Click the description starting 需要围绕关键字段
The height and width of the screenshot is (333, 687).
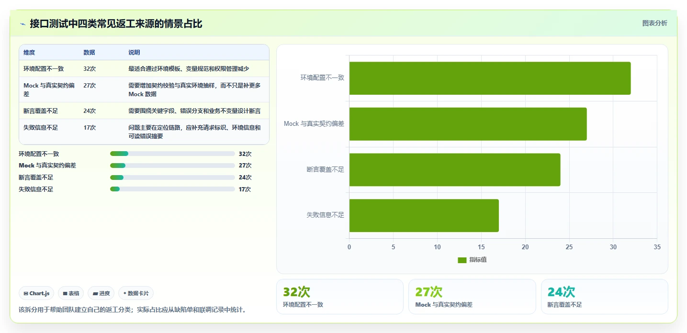tap(194, 111)
